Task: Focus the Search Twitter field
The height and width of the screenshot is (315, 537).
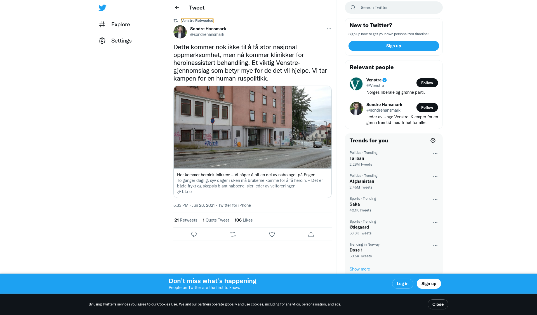Action: (394, 8)
